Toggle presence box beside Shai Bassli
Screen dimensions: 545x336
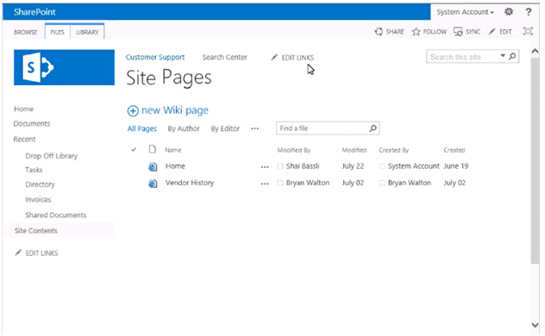pyautogui.click(x=280, y=166)
